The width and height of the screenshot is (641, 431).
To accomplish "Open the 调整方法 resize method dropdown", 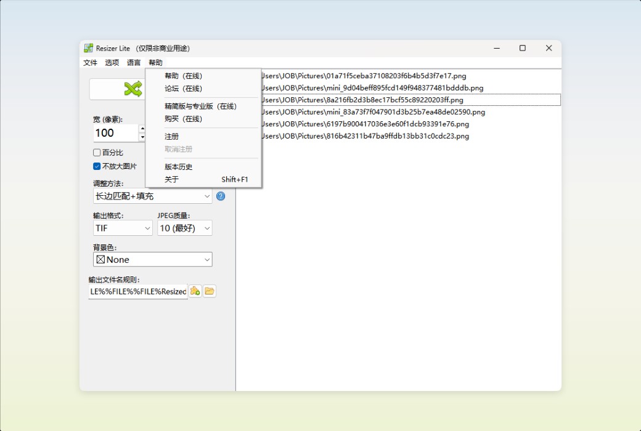I will tap(152, 196).
